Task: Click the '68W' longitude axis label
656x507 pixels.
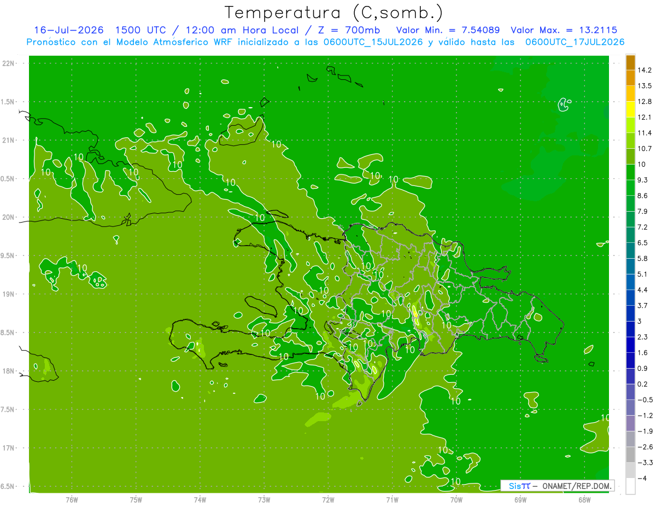Action: click(584, 500)
